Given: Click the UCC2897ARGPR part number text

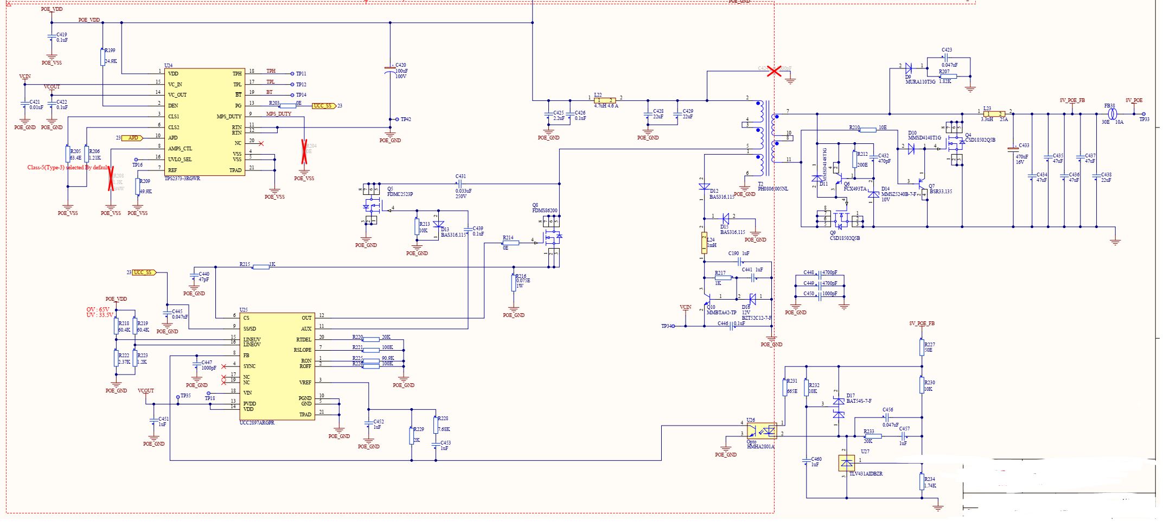Looking at the screenshot, I should click(257, 423).
